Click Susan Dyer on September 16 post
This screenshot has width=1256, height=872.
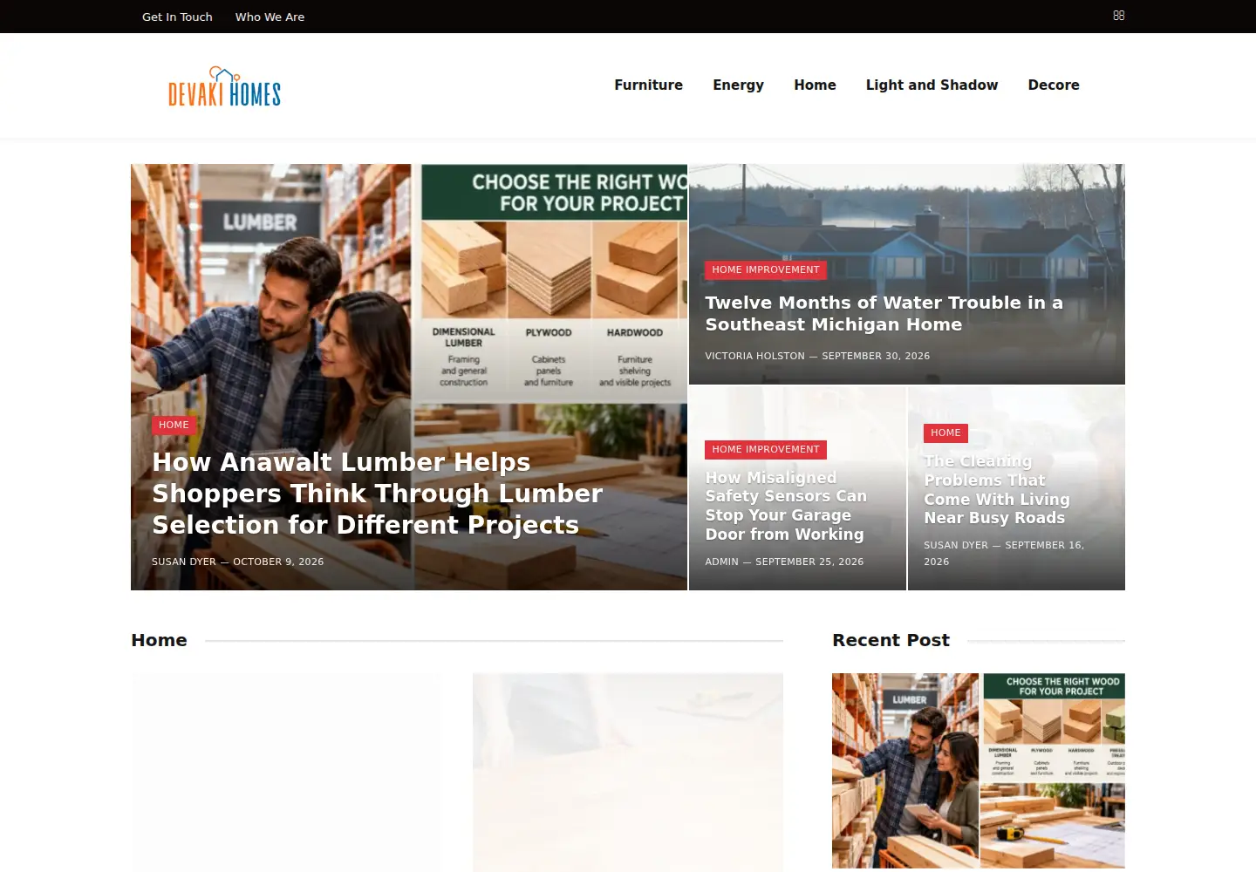[x=956, y=545]
